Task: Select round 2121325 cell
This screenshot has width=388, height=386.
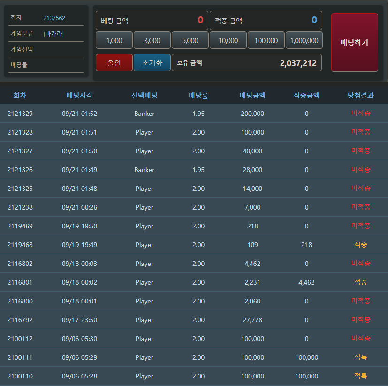Action: pyautogui.click(x=20, y=189)
